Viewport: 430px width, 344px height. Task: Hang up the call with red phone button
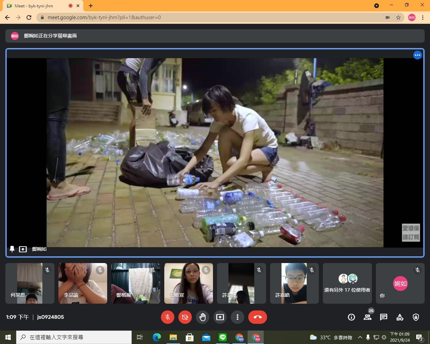point(258,317)
